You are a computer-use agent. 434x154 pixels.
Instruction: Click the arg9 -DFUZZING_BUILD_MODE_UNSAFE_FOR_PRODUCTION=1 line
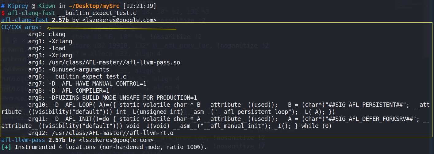(x=113, y=98)
